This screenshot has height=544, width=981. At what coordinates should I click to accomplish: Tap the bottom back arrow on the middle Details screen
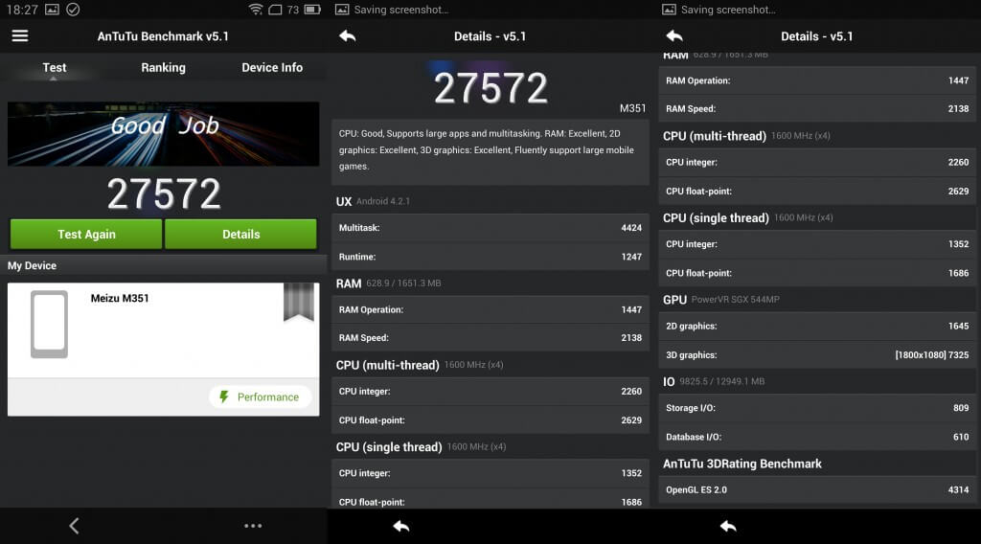[401, 527]
